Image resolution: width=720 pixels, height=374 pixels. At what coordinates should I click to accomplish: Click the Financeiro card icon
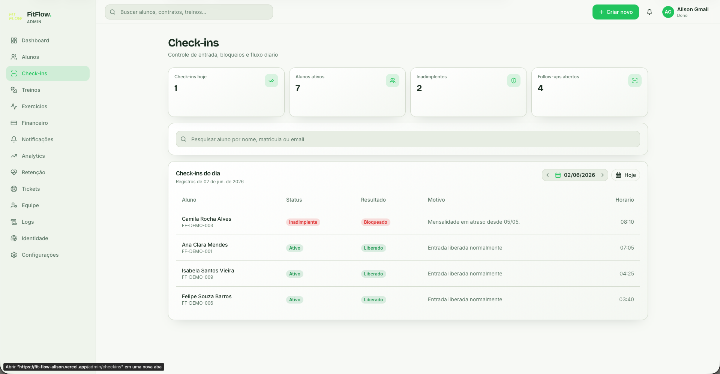pyautogui.click(x=14, y=123)
